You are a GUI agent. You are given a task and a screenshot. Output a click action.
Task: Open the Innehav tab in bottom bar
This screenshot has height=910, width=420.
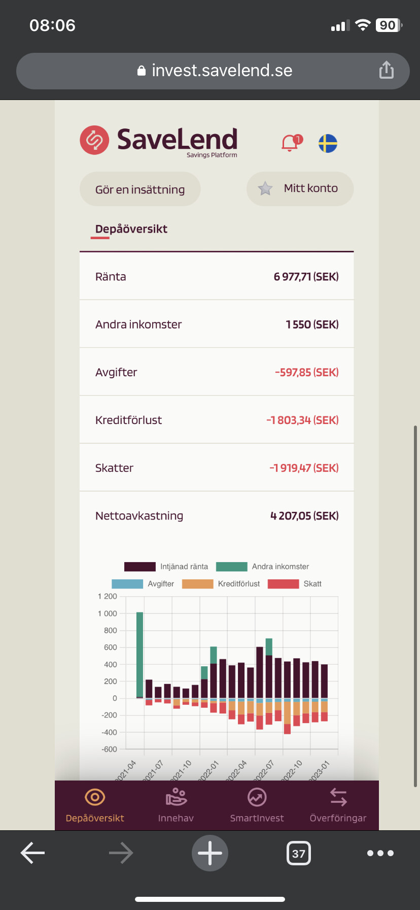point(176,805)
